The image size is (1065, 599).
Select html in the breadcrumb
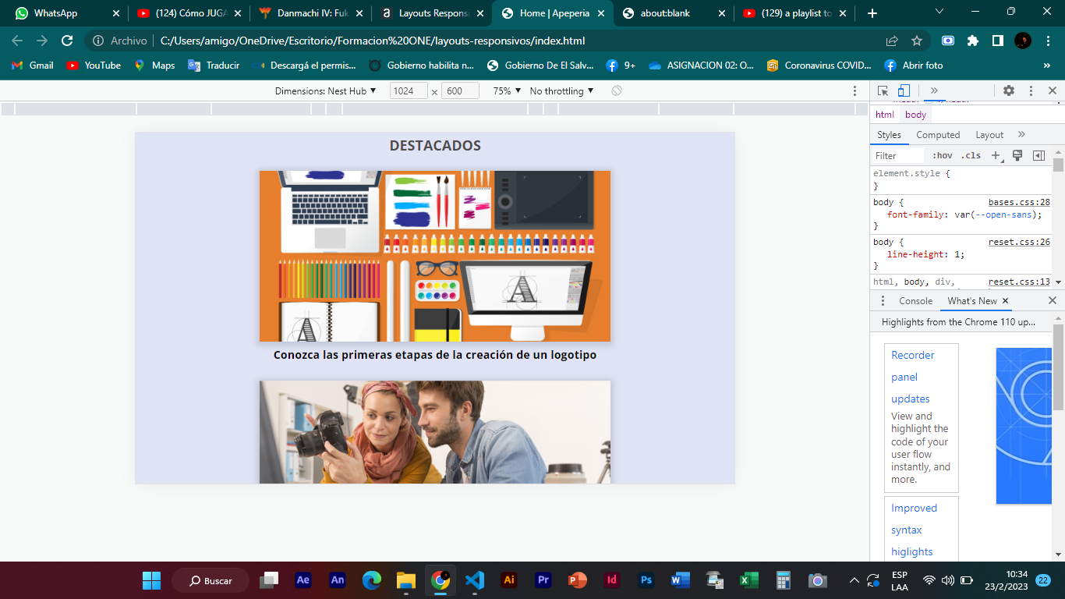coord(885,115)
